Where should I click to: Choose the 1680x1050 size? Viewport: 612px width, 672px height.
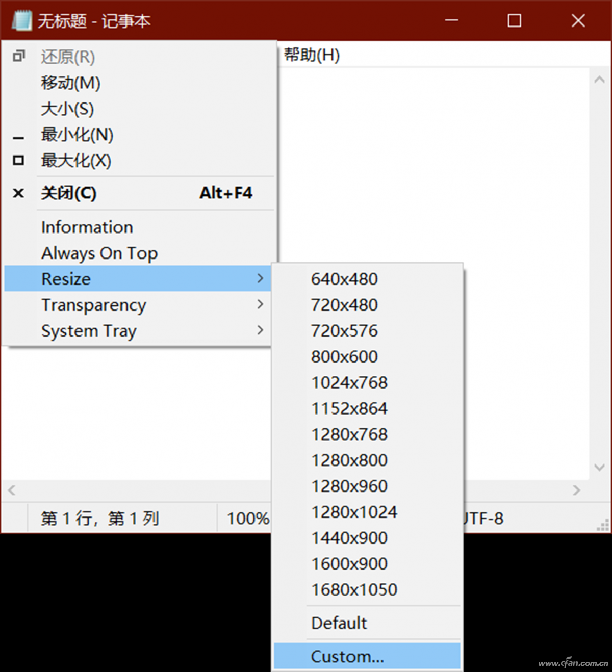click(367, 590)
